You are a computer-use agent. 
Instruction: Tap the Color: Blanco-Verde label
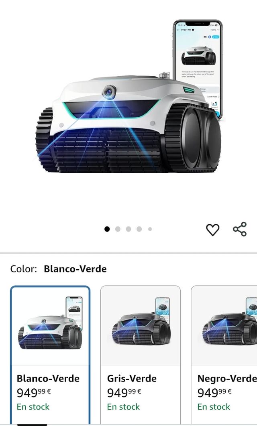coord(59,269)
